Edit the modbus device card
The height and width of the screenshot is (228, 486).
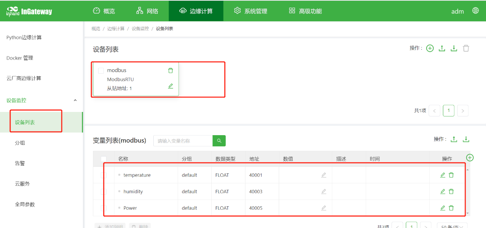tap(170, 86)
